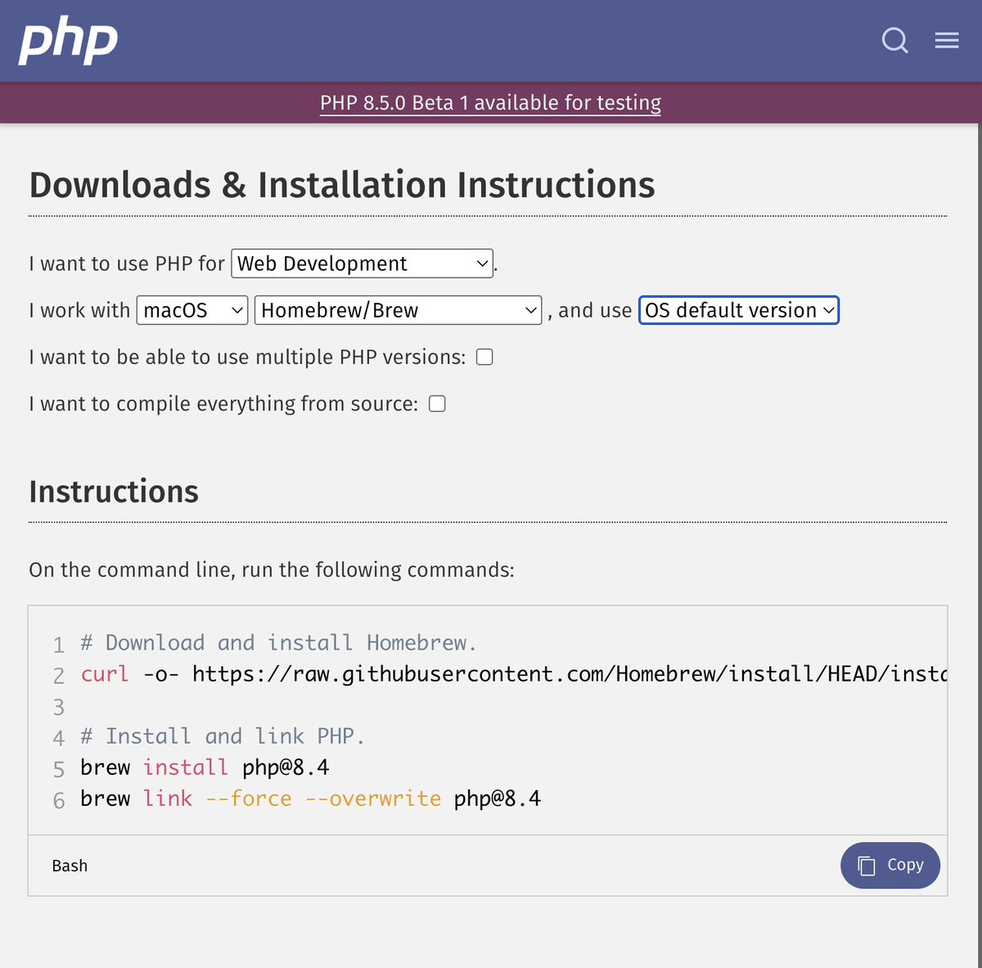
Task: Click the '# Download and install Homebrew.' comment
Action: (x=278, y=643)
